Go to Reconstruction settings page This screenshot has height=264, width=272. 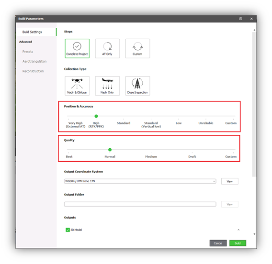click(33, 71)
